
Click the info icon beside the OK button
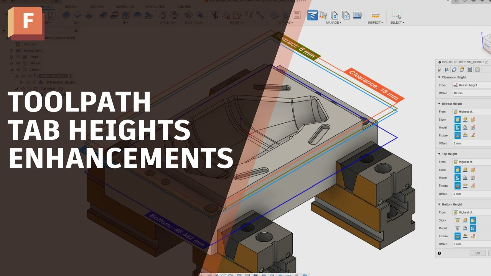[439, 253]
